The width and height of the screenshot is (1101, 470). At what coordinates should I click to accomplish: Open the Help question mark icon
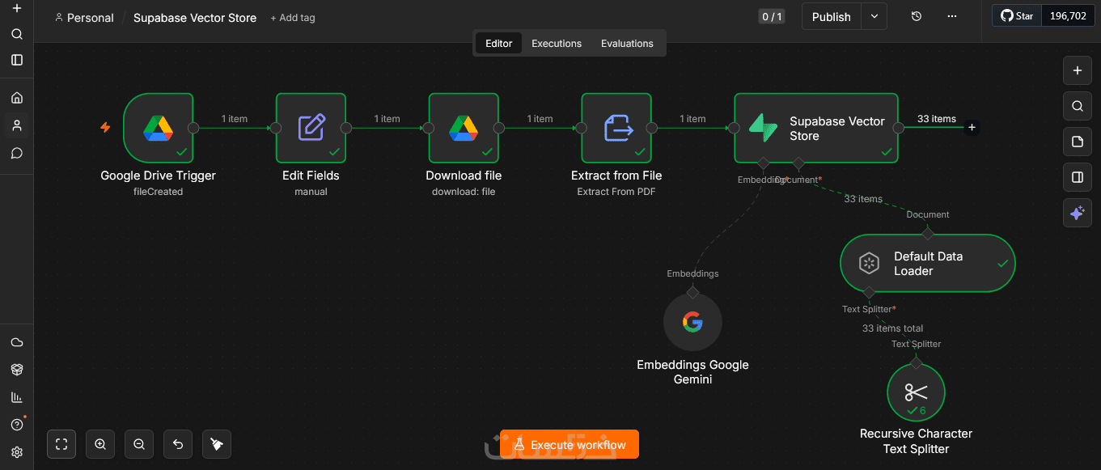pos(17,425)
